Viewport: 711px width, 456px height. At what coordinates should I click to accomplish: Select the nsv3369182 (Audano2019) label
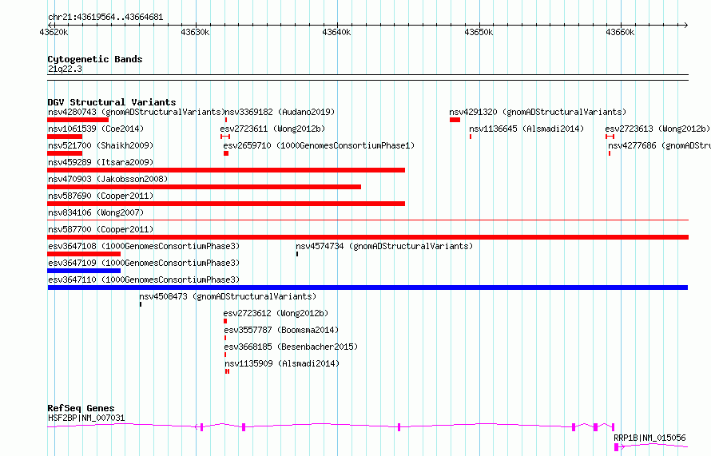tap(280, 112)
